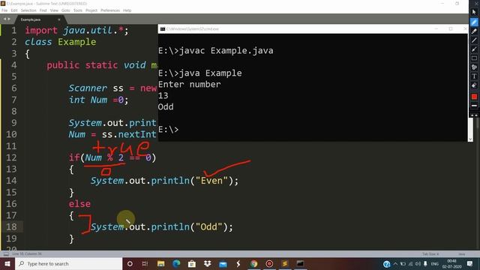Select the highlighted pen tool in annotation toolbar
The height and width of the screenshot is (270, 480).
474,22
